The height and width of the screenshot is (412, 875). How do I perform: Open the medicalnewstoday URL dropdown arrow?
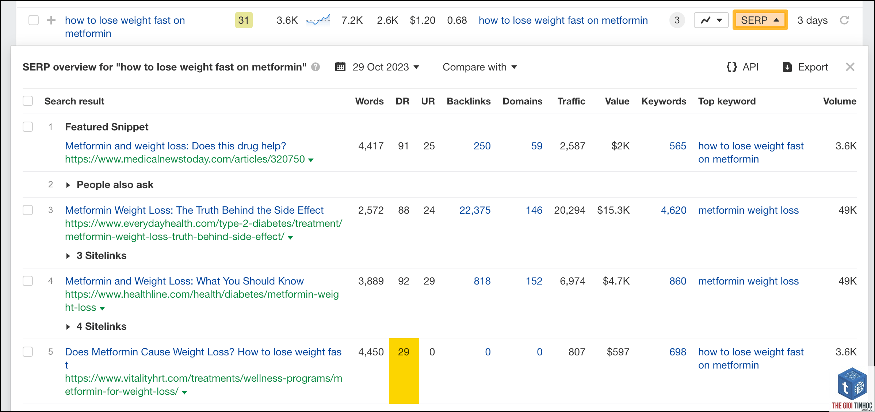point(311,160)
